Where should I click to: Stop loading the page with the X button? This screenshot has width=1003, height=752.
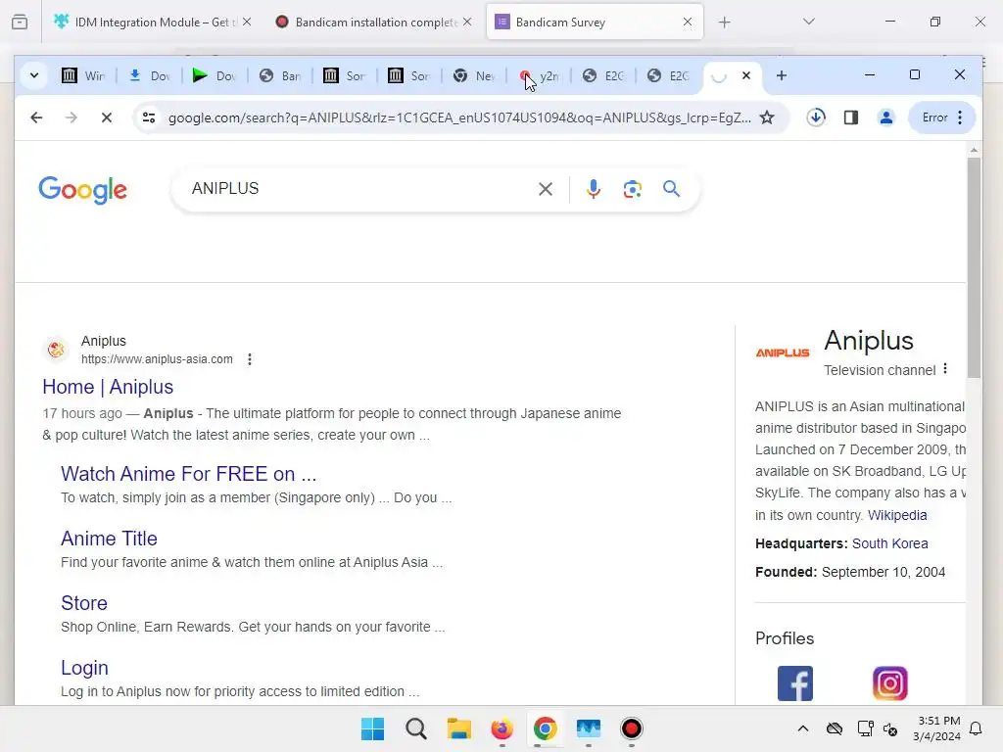106,117
